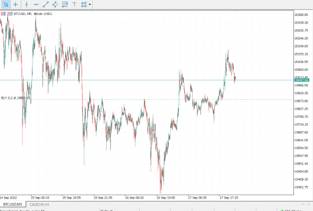Open the shapes dropdown arrow

click(90, 4)
